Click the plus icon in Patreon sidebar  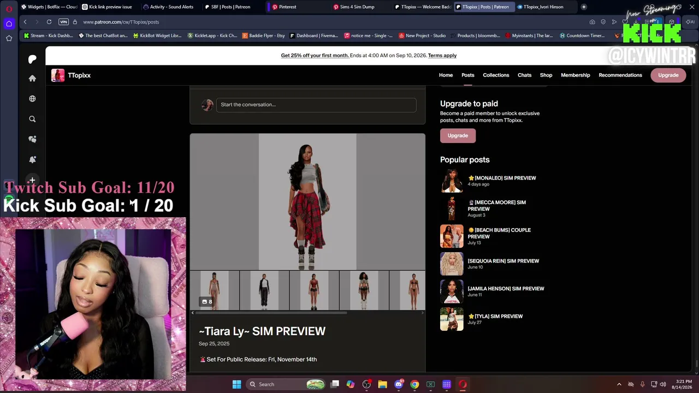click(32, 180)
